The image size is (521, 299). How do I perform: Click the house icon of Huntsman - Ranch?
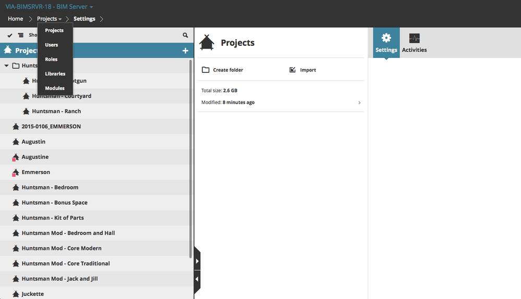tap(26, 111)
